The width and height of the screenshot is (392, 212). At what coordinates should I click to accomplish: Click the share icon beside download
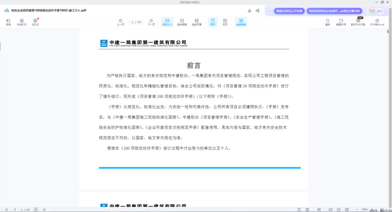[258, 11]
